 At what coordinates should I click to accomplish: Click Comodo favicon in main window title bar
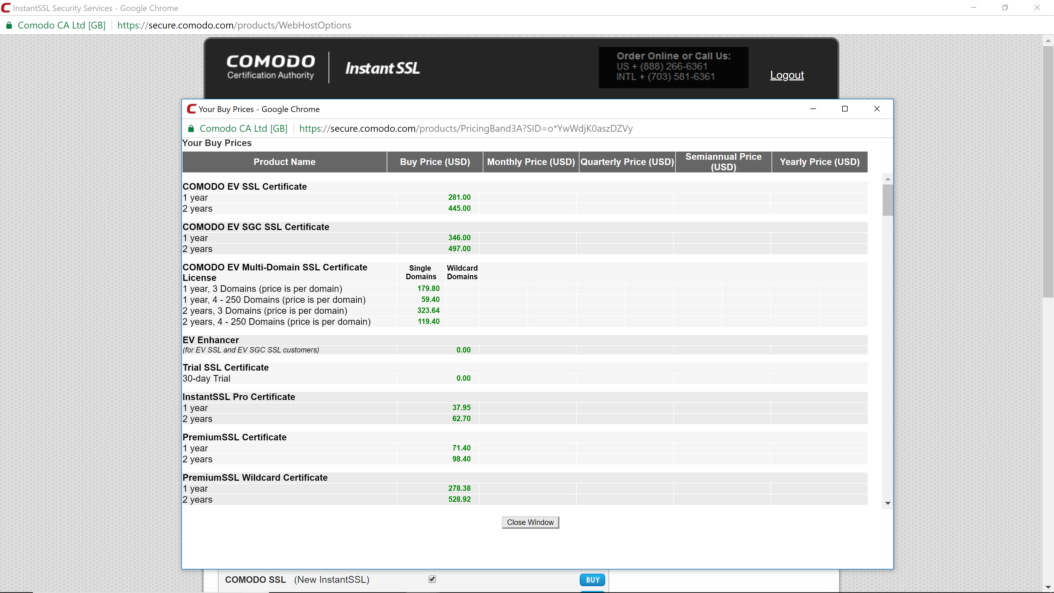tap(6, 8)
